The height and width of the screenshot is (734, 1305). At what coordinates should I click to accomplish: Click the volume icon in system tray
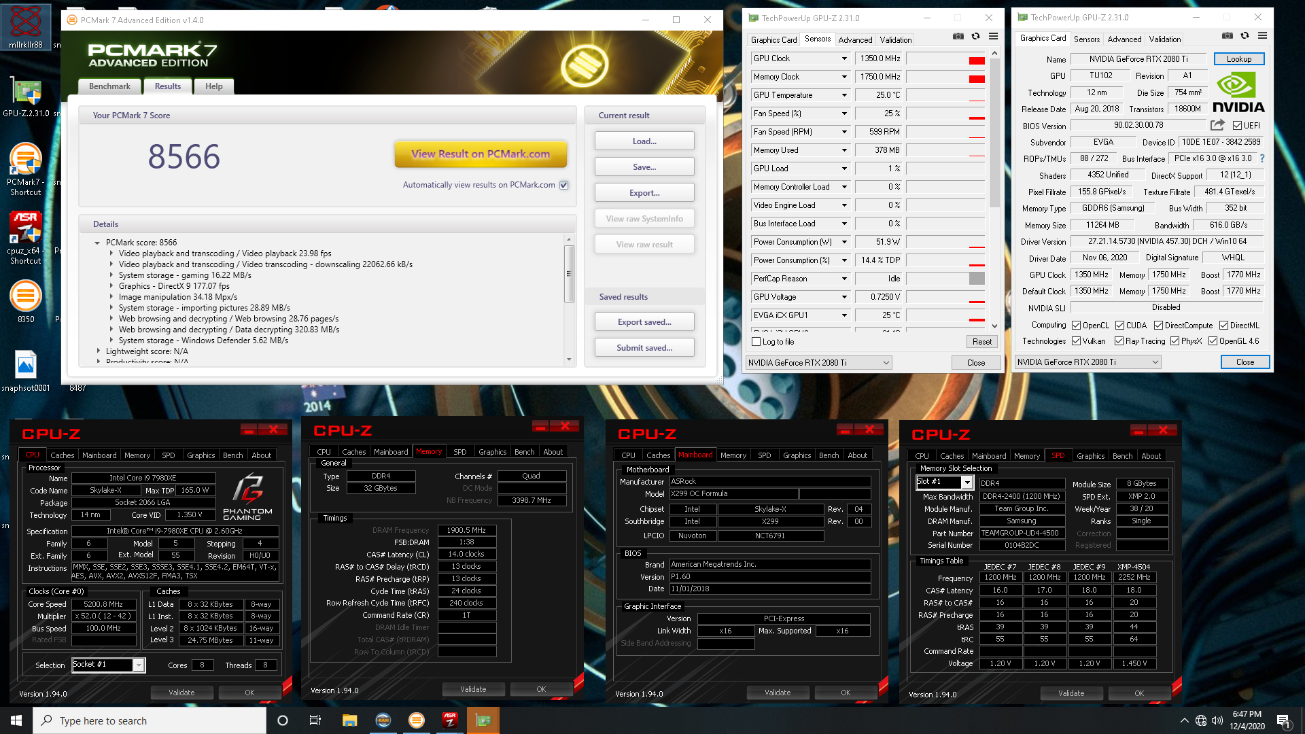click(1217, 720)
